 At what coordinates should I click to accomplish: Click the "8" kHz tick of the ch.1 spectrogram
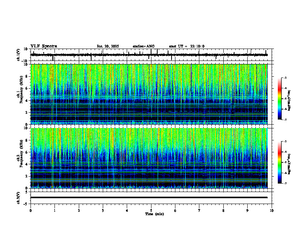tap(27, 76)
